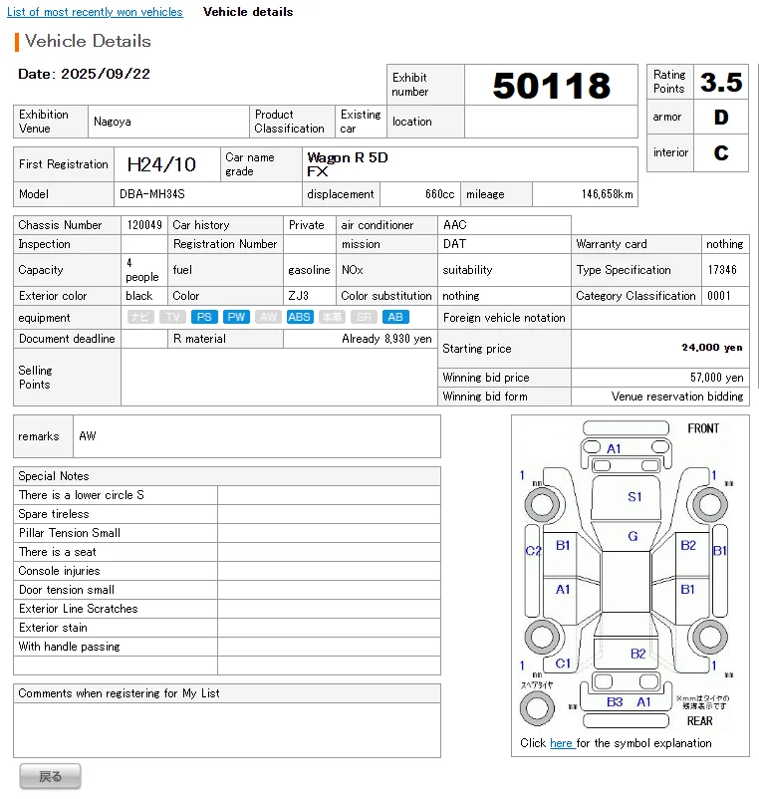The width and height of the screenshot is (759, 799).
Task: Click the greyed-out TV equipment badge
Action: (172, 317)
